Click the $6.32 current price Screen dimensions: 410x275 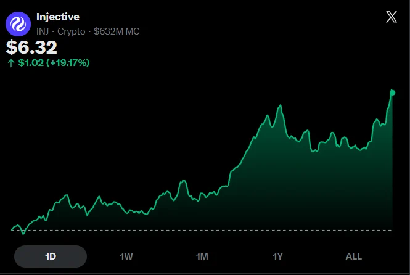31,47
